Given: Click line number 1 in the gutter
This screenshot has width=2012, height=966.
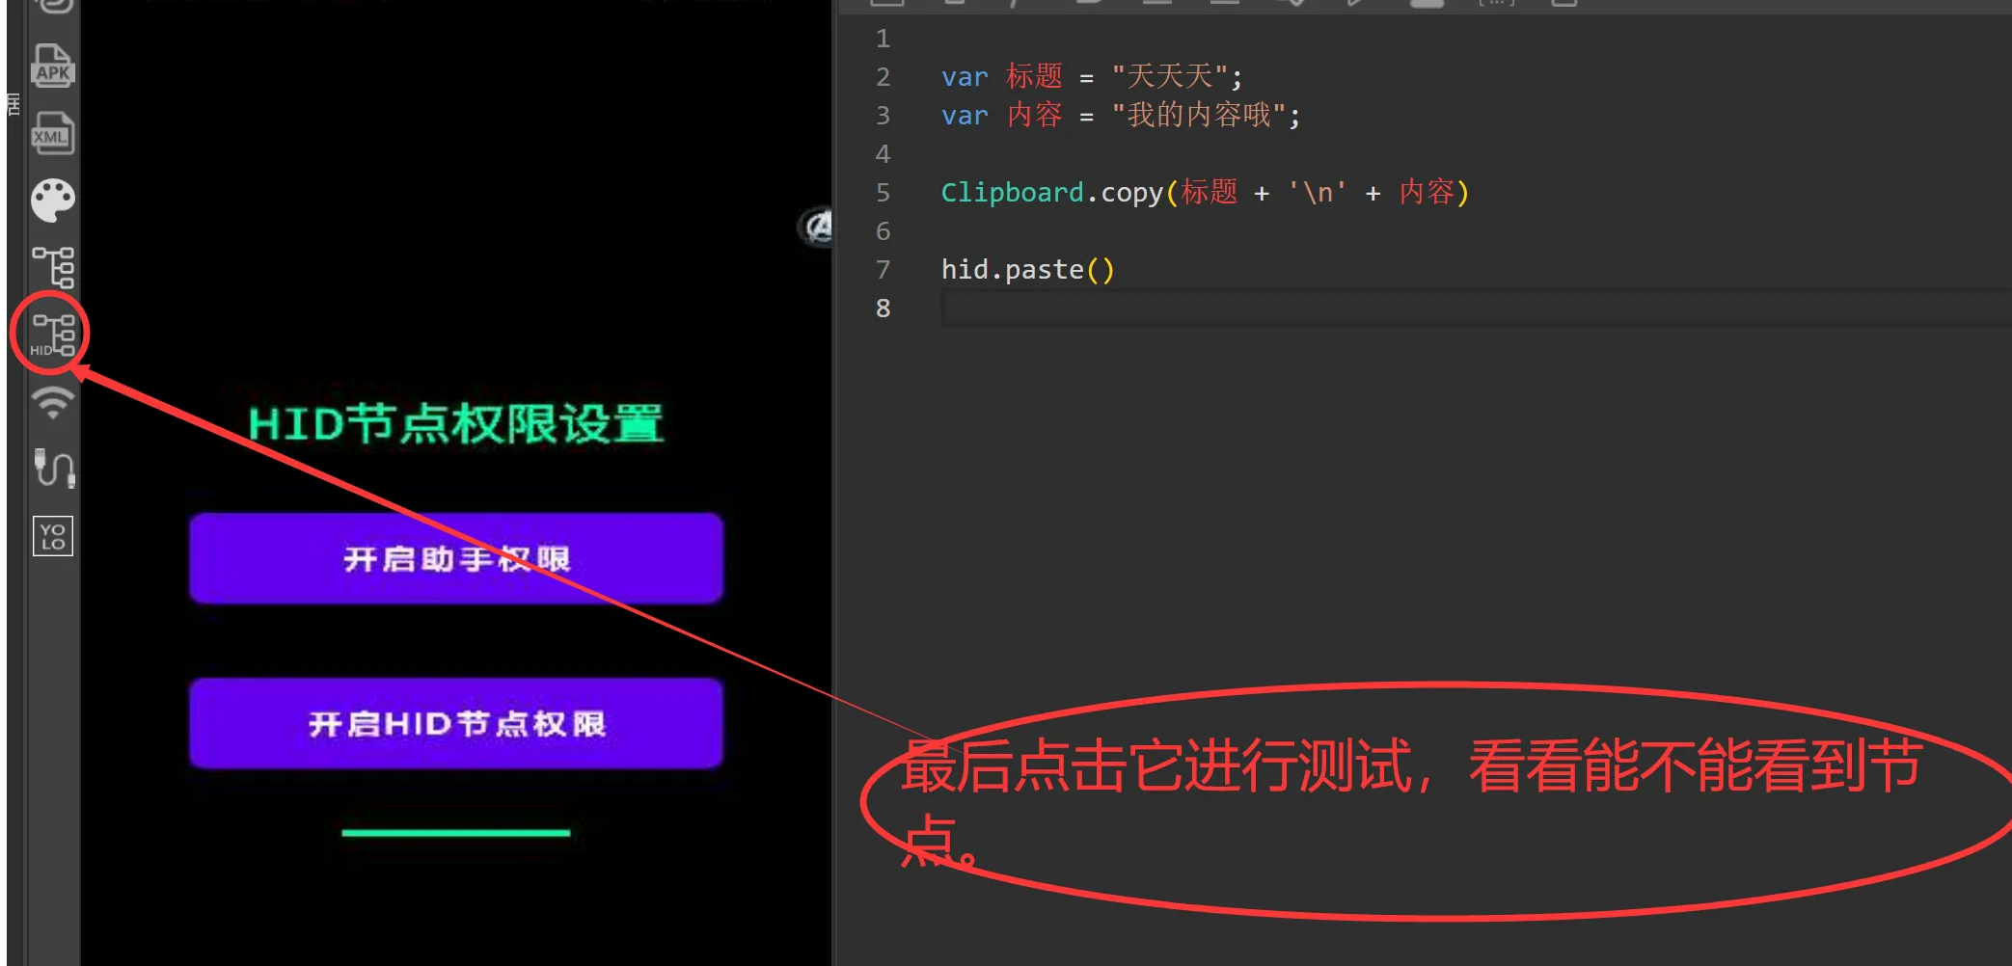Looking at the screenshot, I should (x=883, y=39).
